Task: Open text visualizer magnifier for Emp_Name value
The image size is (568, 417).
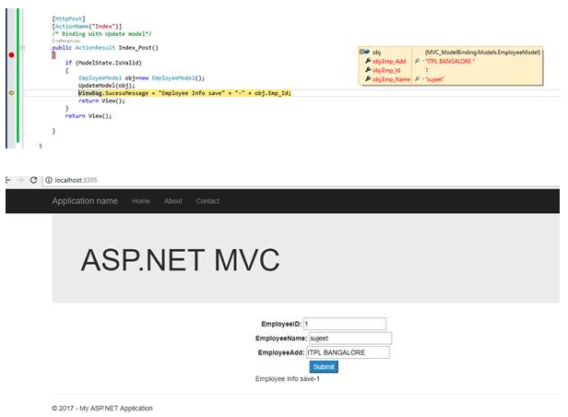Action: pyautogui.click(x=418, y=79)
